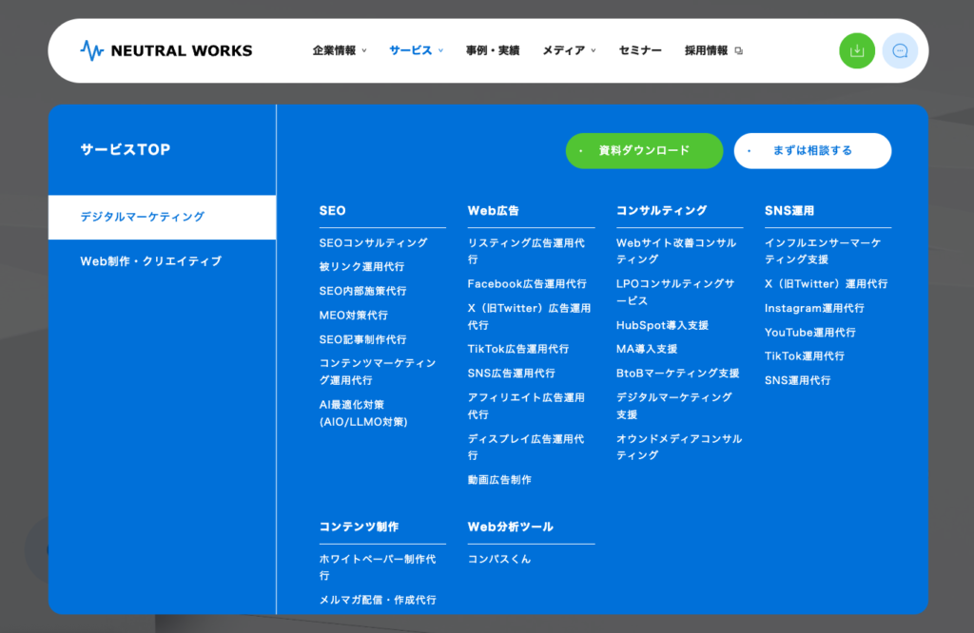
Task: Click the green download icon button
Action: (856, 50)
